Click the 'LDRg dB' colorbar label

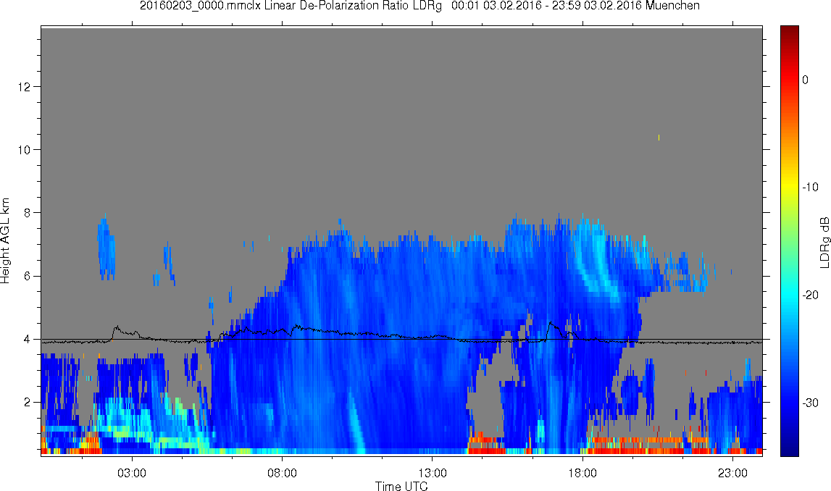click(824, 242)
